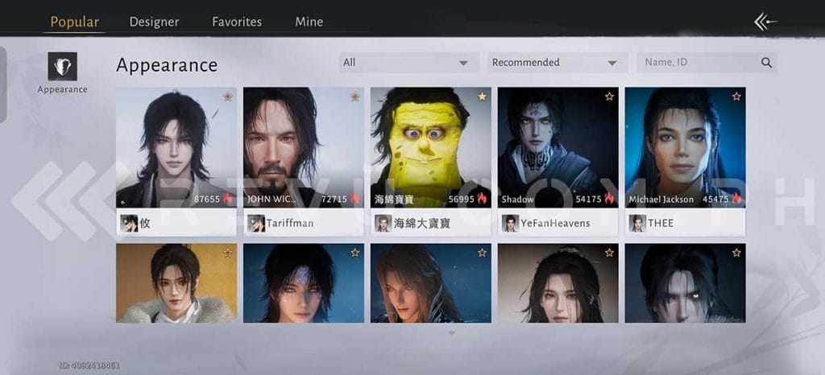
Task: Click the search magnifier icon
Action: (766, 63)
